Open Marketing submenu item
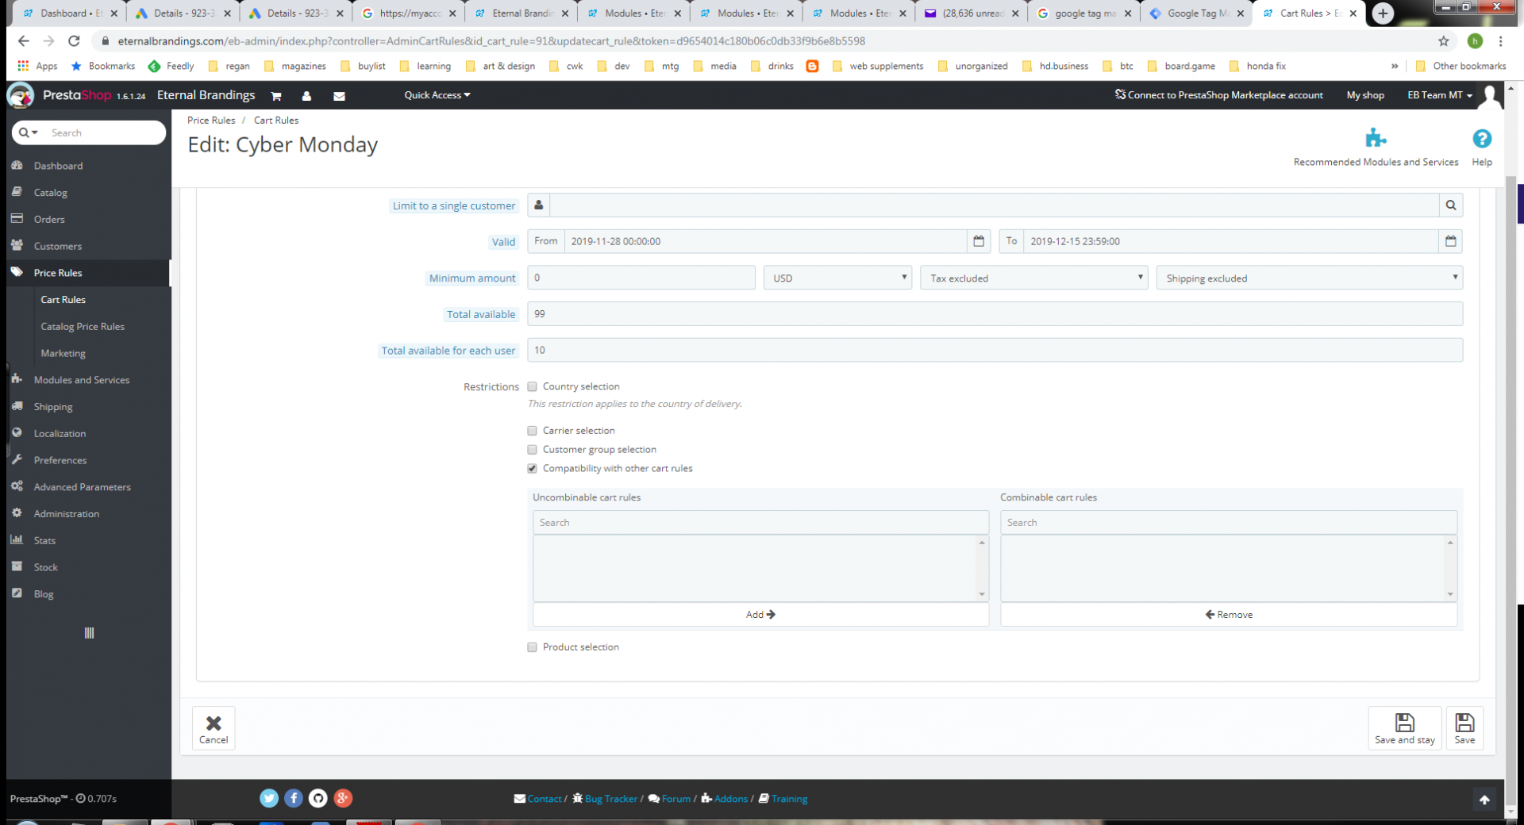This screenshot has height=825, width=1524. click(63, 354)
